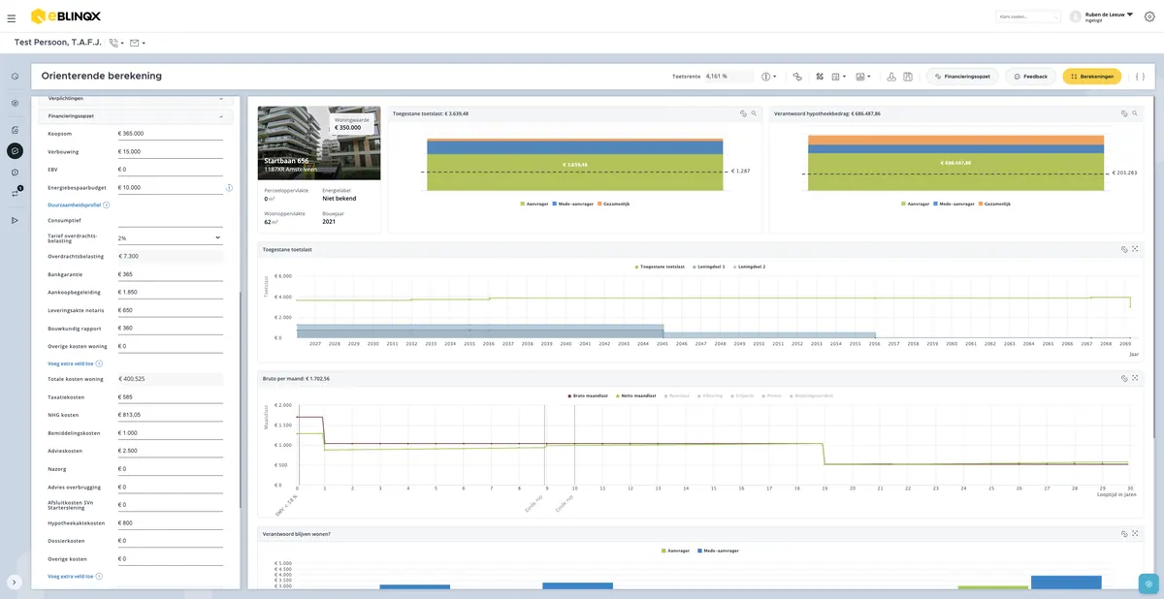Image resolution: width=1164 pixels, height=599 pixels.
Task: Click the yellow Berekeningen button
Action: click(1092, 76)
